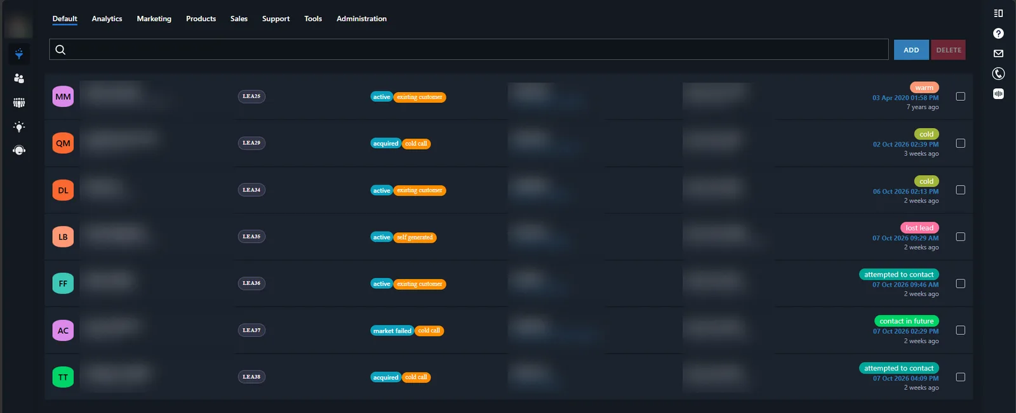This screenshot has width=1016, height=413.
Task: Click the LEA38 badge
Action: pos(251,377)
